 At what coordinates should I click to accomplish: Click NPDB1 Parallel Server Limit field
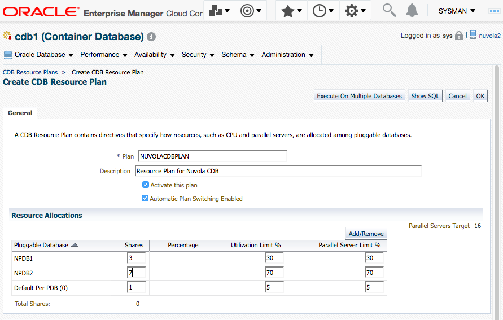(x=374, y=258)
